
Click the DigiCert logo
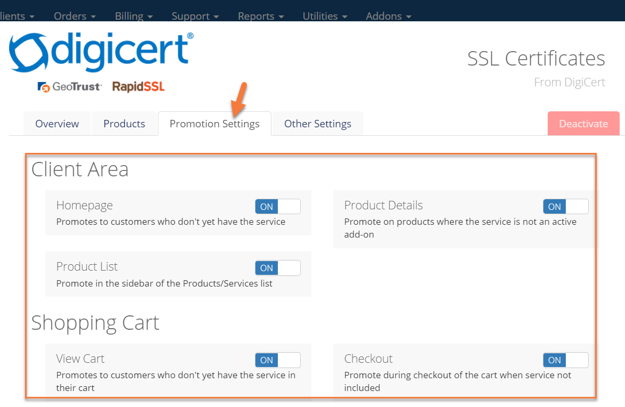tap(101, 52)
